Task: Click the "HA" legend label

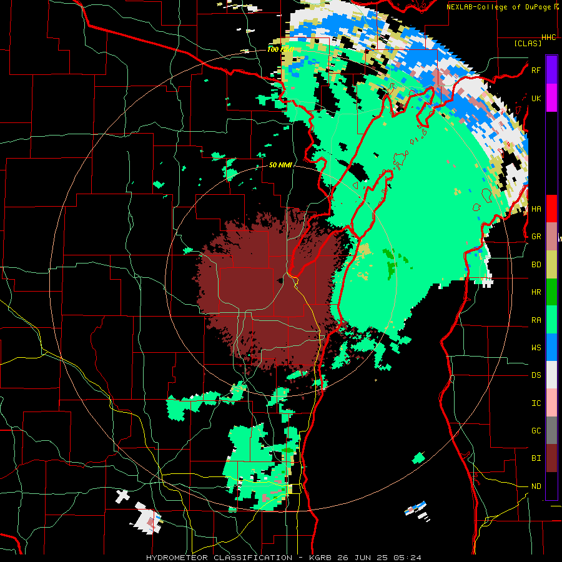Action: coord(536,209)
